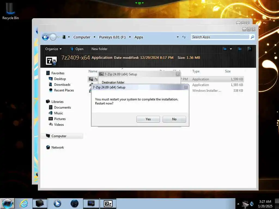Click the search magnifier icon

[x=252, y=37]
